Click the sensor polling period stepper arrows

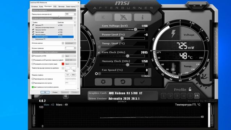pos(75,14)
